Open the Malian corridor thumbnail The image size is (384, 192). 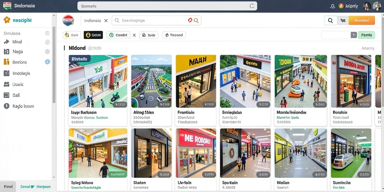[x=301, y=153]
